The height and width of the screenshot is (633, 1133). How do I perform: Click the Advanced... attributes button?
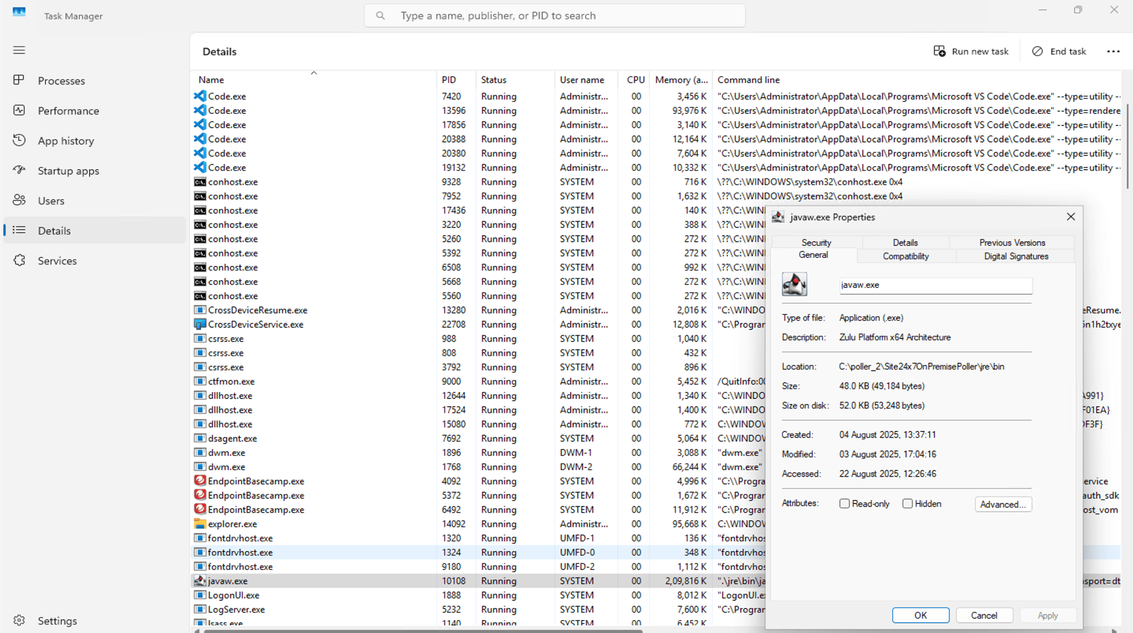point(1003,504)
